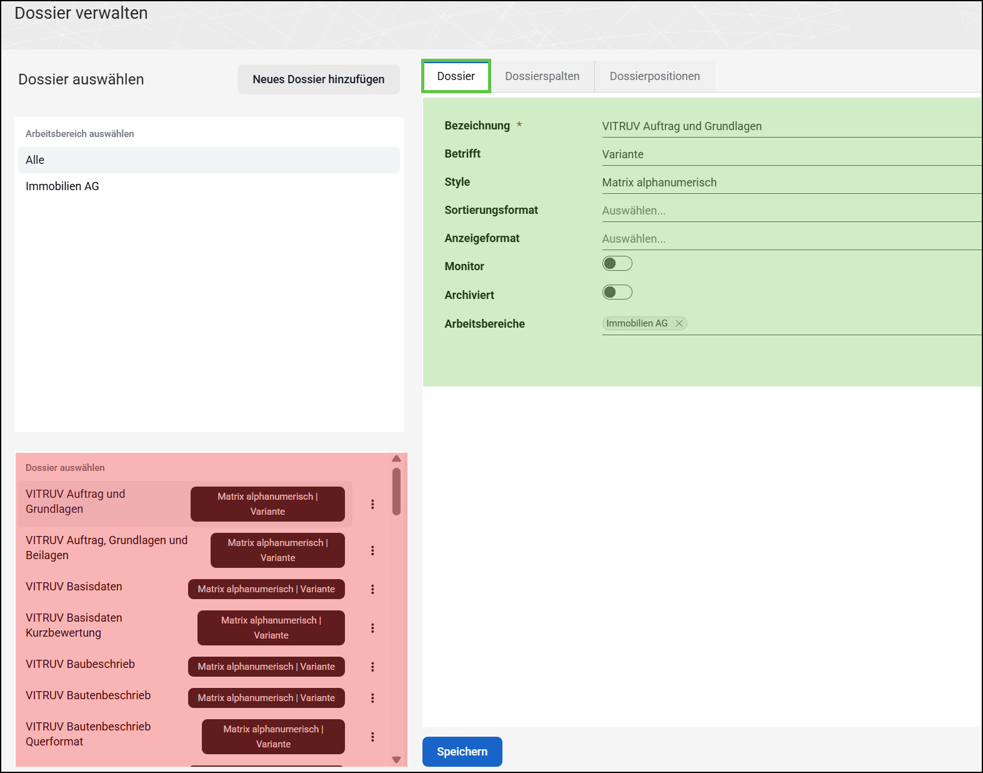Click style badge of VITRUV Bautenbeschrieb row
Screen dimensions: 983x773
click(266, 698)
